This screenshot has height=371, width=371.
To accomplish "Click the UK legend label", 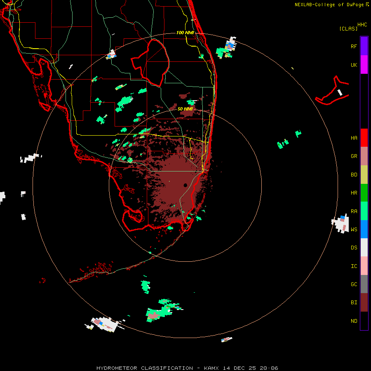I will 354,65.
